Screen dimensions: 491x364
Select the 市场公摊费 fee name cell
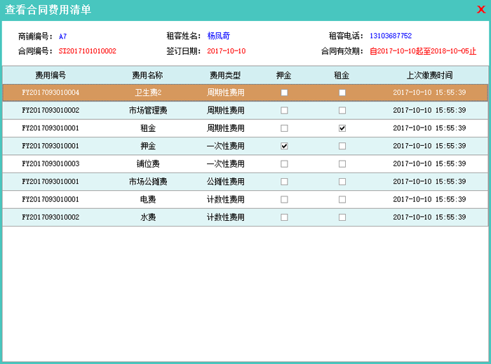[148, 182]
